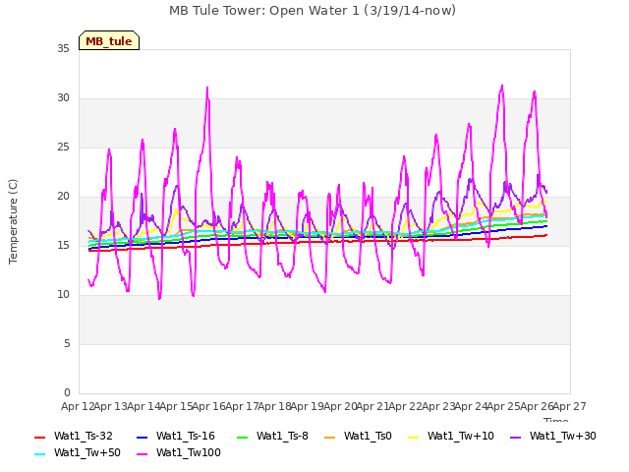Viewport: 629px width, 472px height.
Task: Click the Apr 16 x-axis tick label
Action: coord(208,407)
